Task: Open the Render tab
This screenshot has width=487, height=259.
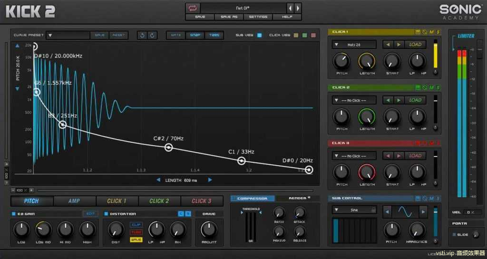Action: 298,199
